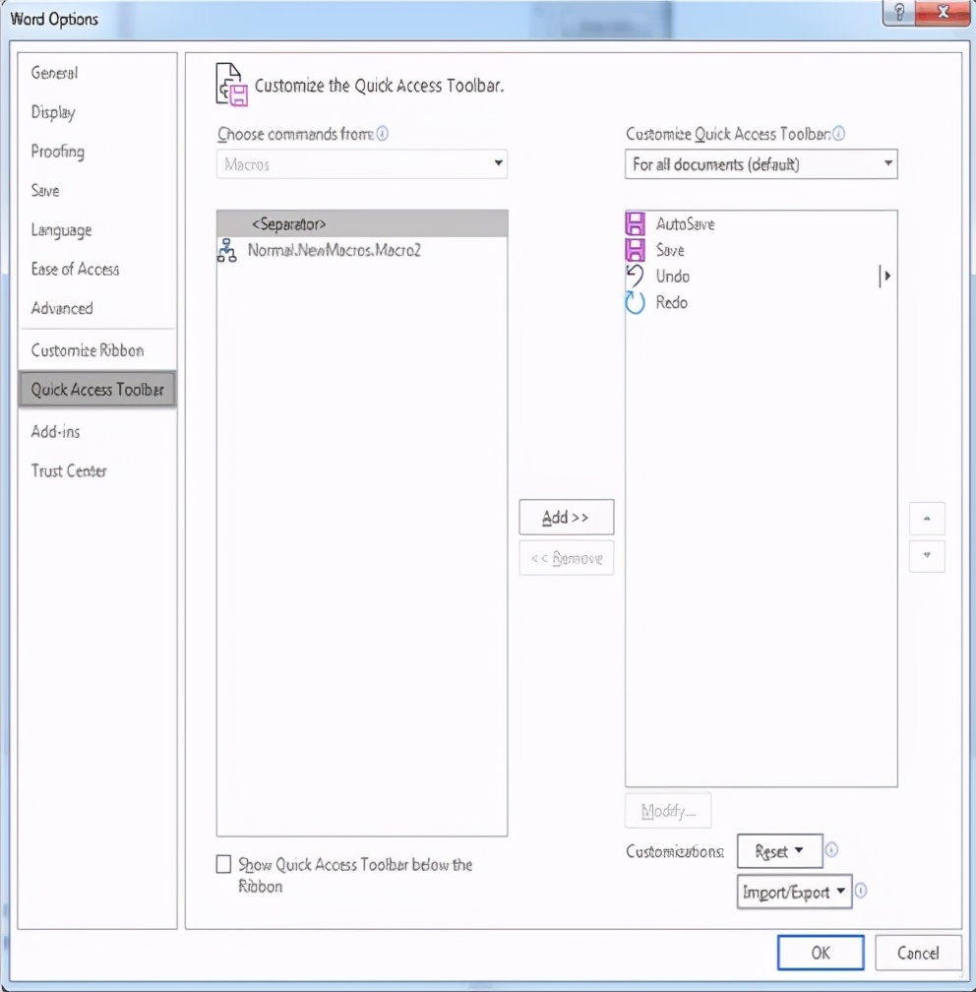The width and height of the screenshot is (976, 992).
Task: Select Save in the toolbar list
Action: (x=761, y=250)
